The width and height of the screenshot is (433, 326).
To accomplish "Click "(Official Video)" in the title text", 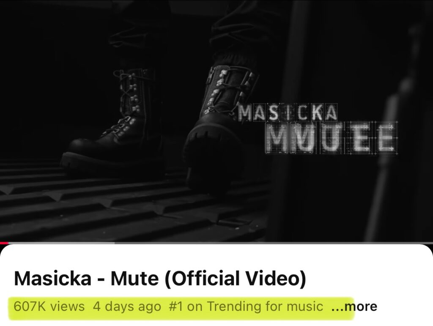I will pyautogui.click(x=235, y=278).
